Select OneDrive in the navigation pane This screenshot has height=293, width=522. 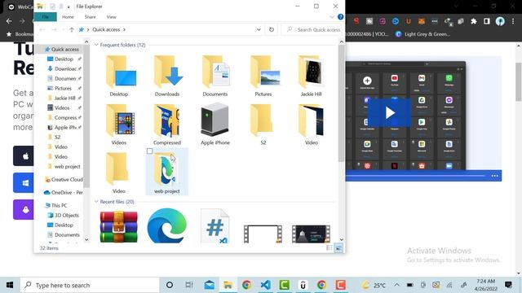click(x=64, y=192)
